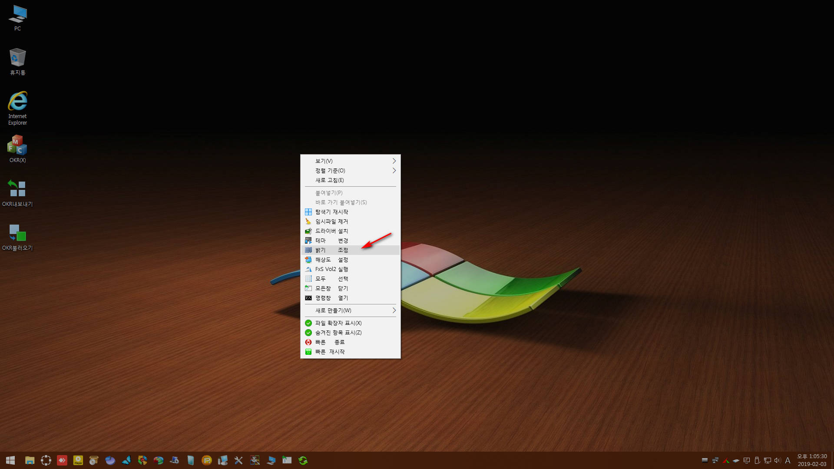
Task: Choose 테마 변경 from context menu
Action: coord(350,241)
